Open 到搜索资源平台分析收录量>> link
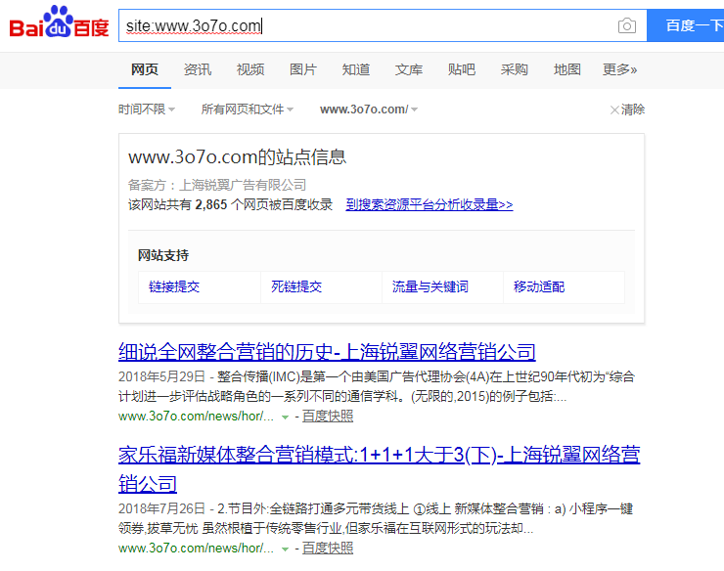 (x=430, y=204)
